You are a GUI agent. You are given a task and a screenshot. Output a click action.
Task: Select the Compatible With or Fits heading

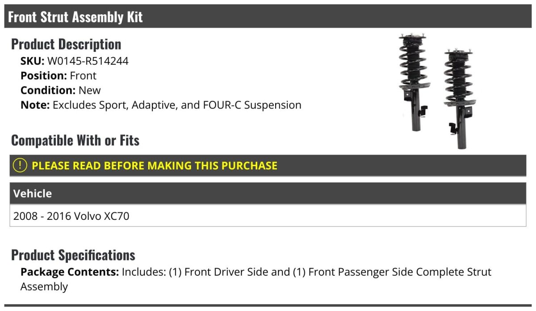(75, 140)
